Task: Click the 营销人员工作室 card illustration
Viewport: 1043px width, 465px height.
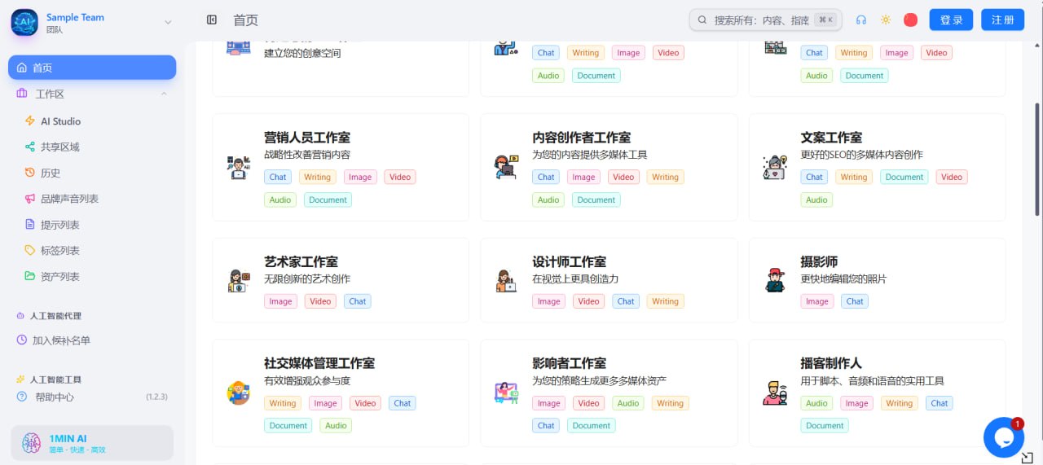Action: pos(238,168)
